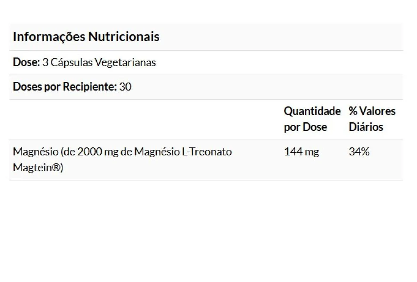Select the Magnésio ingredient name text
Viewport: 417px width, 282px height.
[x=122, y=160]
